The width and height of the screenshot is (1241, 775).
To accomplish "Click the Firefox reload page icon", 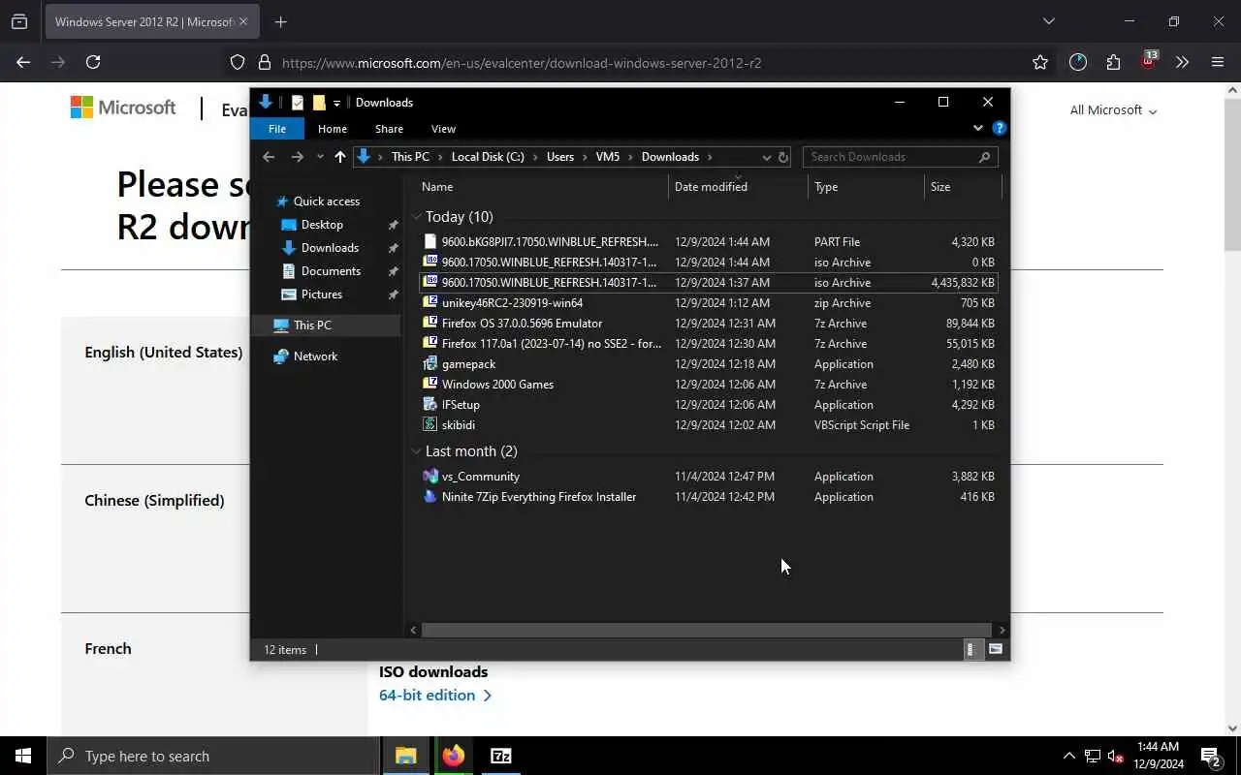I will (93, 62).
